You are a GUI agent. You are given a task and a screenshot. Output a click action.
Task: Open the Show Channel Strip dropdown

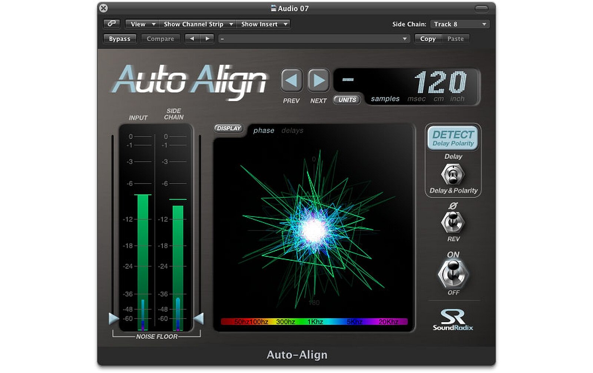tap(198, 24)
